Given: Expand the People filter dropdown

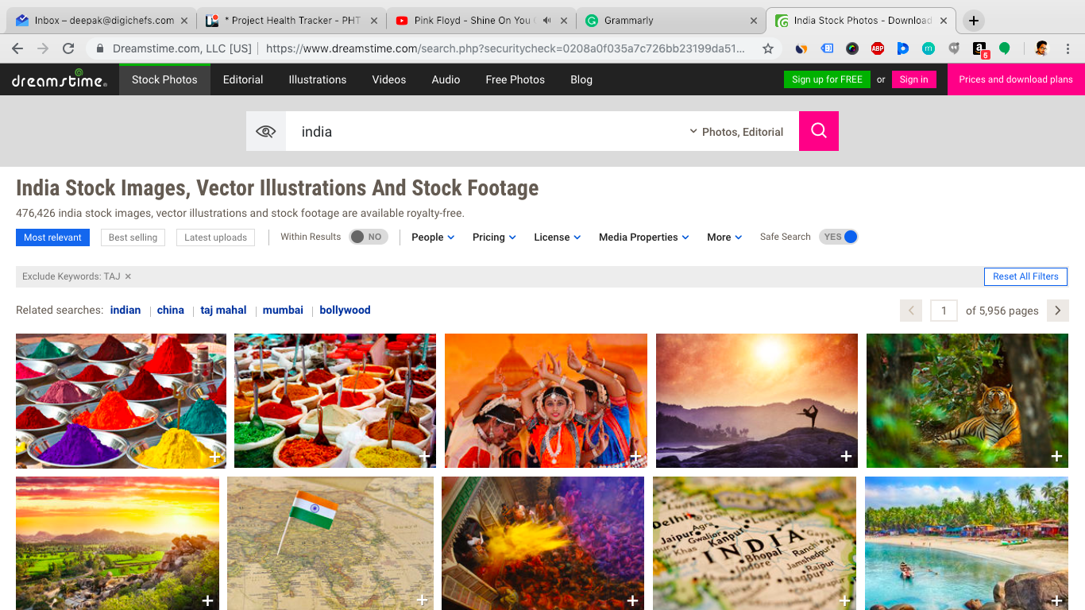Looking at the screenshot, I should (433, 237).
